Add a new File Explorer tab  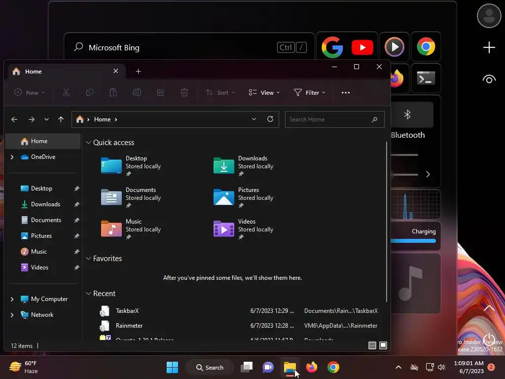point(138,71)
